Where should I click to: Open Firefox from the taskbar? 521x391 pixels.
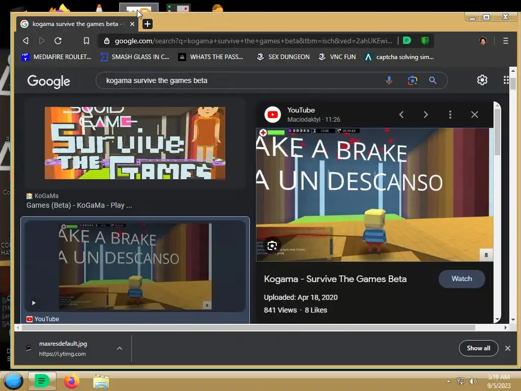coord(71,381)
